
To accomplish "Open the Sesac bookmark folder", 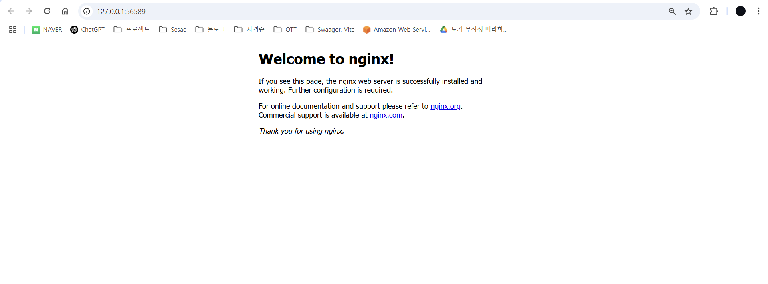I will coord(172,30).
